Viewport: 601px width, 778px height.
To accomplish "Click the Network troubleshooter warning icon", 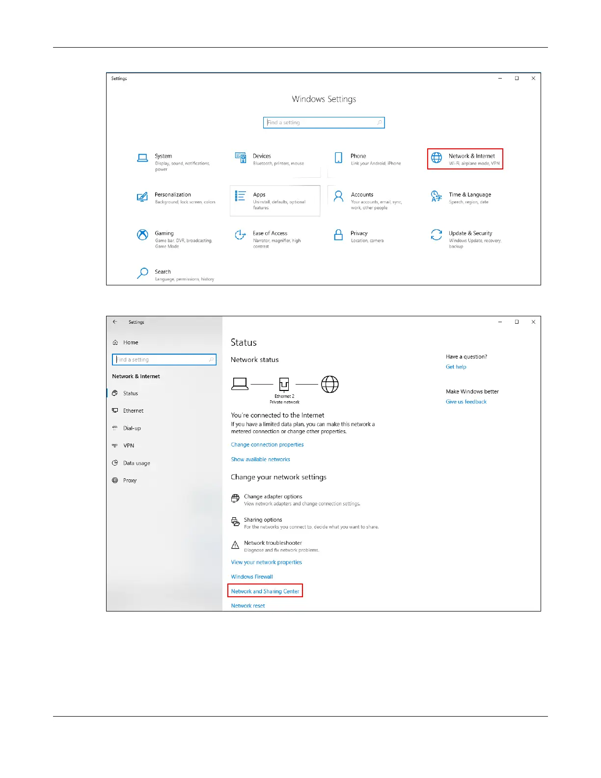I will [x=235, y=545].
